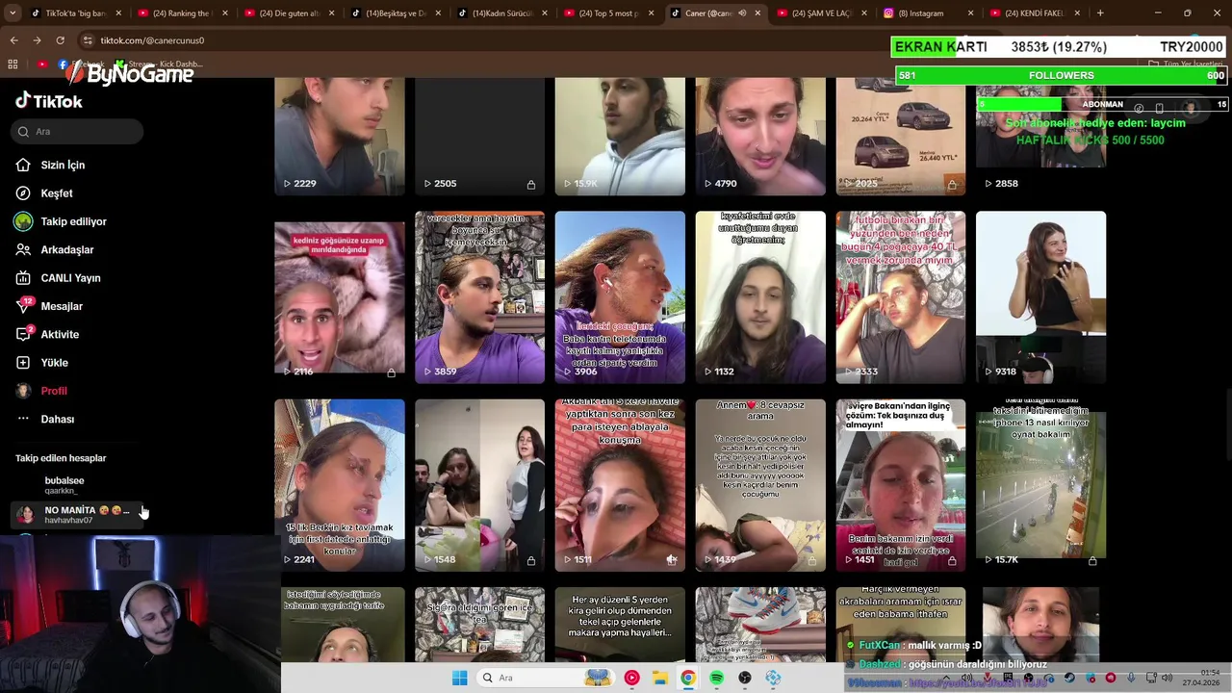Screen dimensions: 1232x693
Task: Close the Caner TikTok tab
Action: [757, 13]
